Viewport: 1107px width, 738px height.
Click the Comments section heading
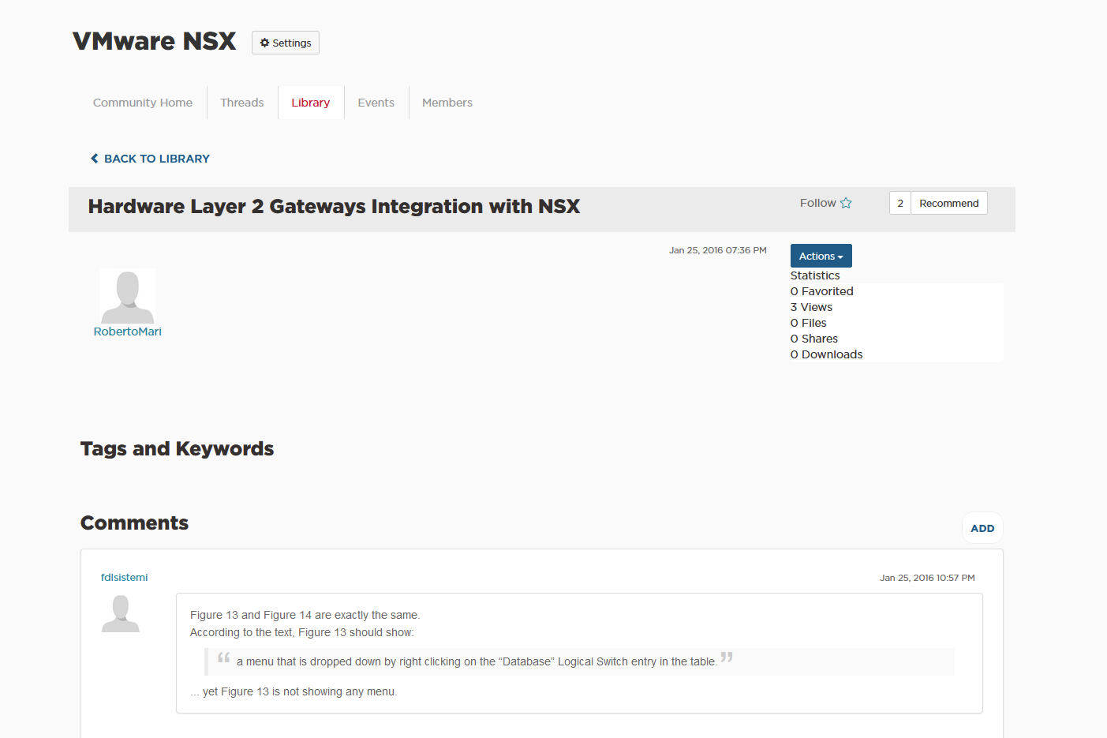pos(135,523)
